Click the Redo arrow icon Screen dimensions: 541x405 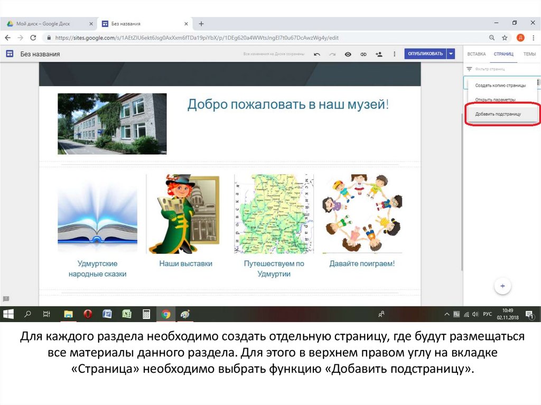pyautogui.click(x=332, y=54)
